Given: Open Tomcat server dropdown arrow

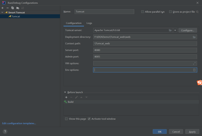Looking at the screenshot, I should click(175, 30).
